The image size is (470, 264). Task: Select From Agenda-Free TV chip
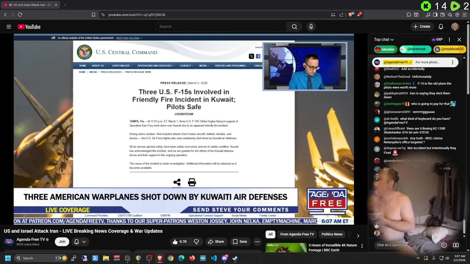pos(297,234)
